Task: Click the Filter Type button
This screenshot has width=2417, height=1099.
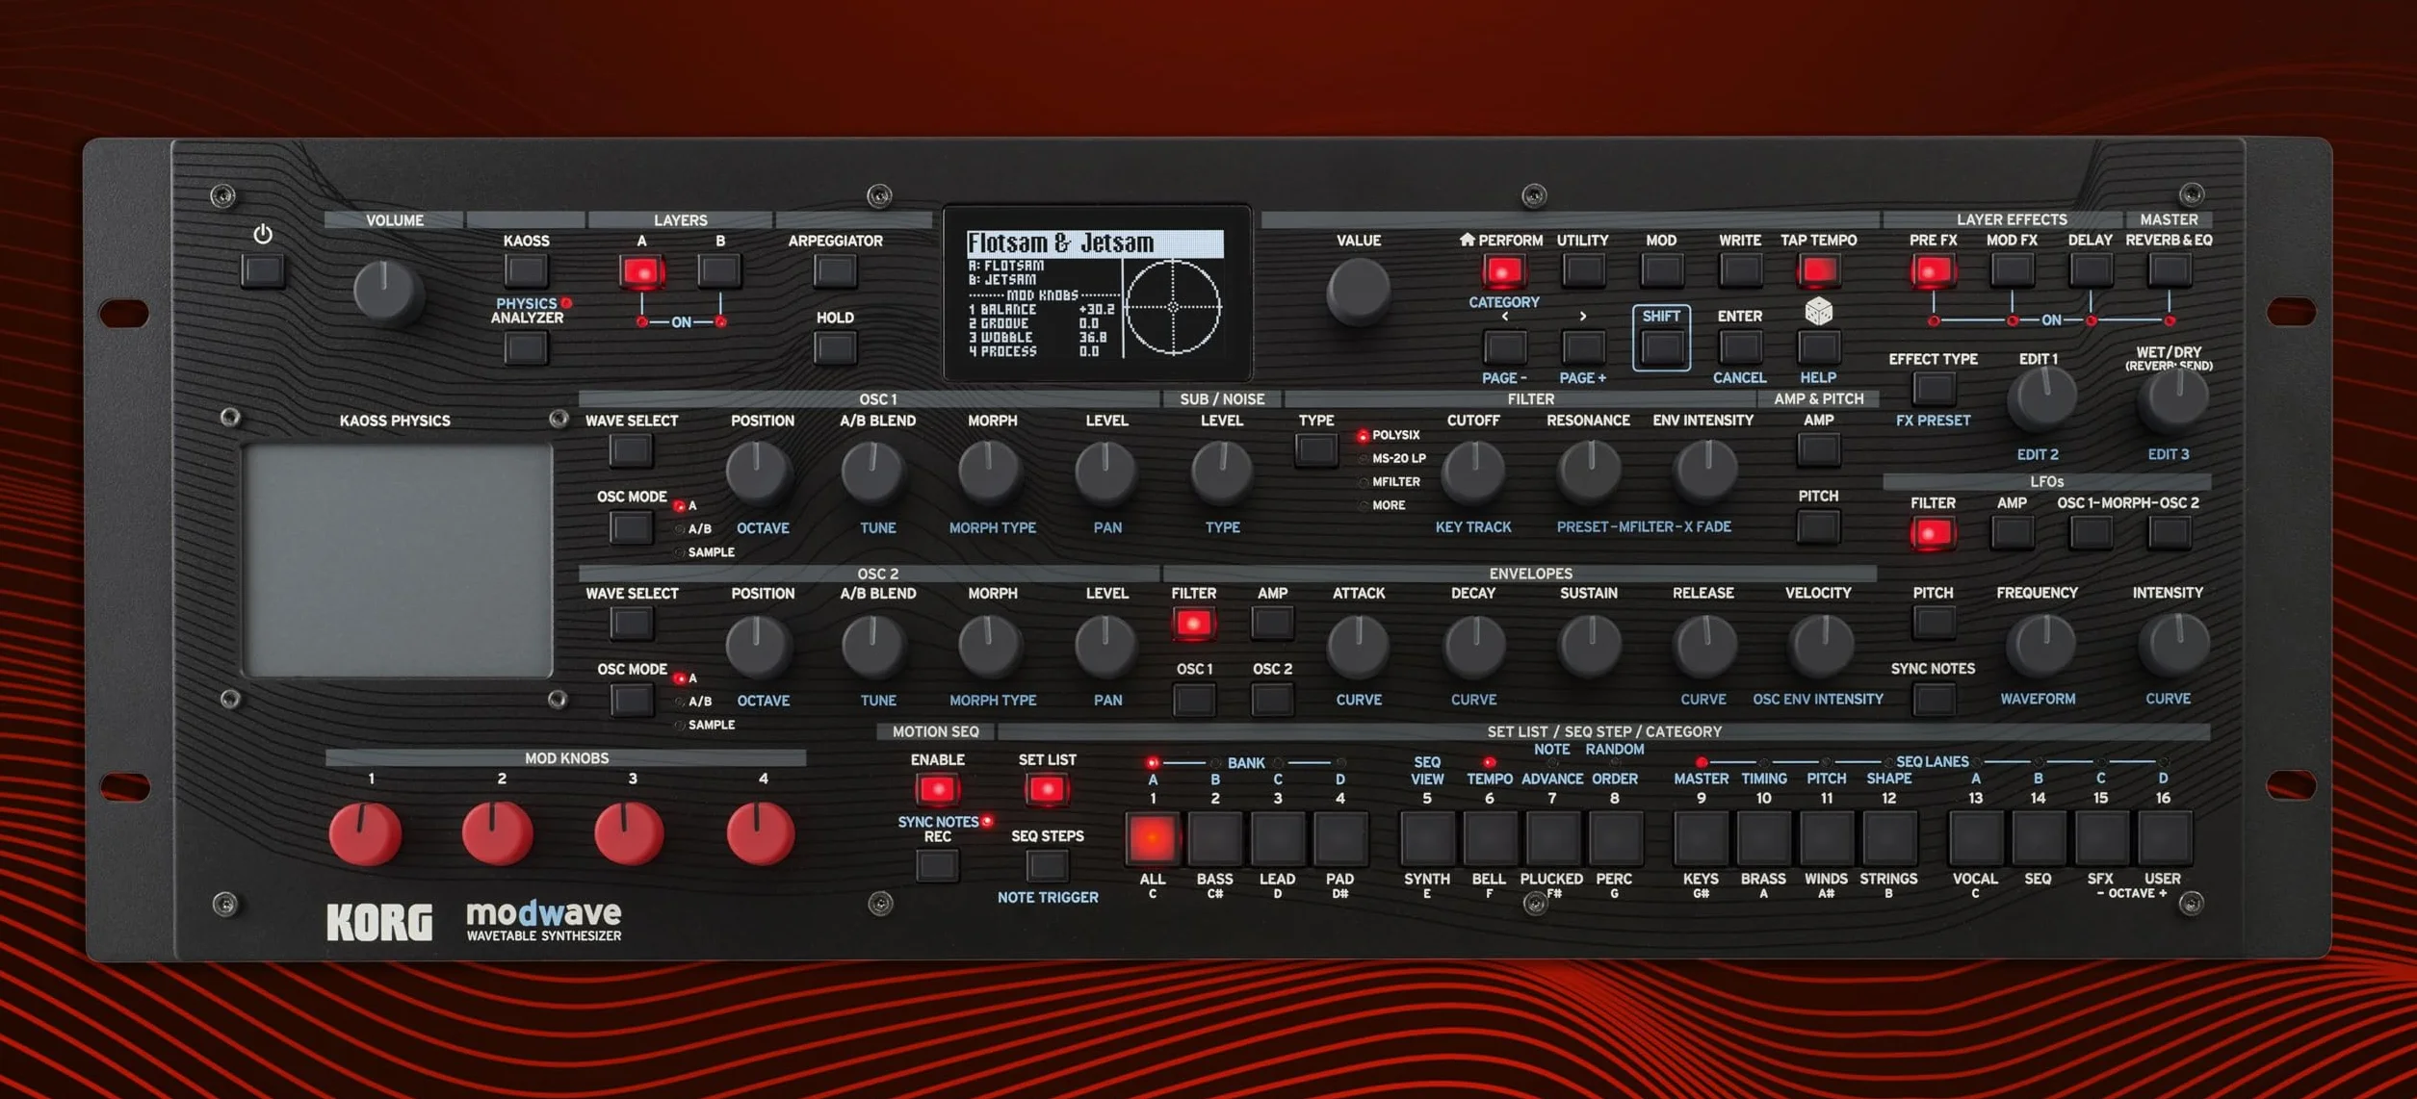Action: click(x=1315, y=449)
